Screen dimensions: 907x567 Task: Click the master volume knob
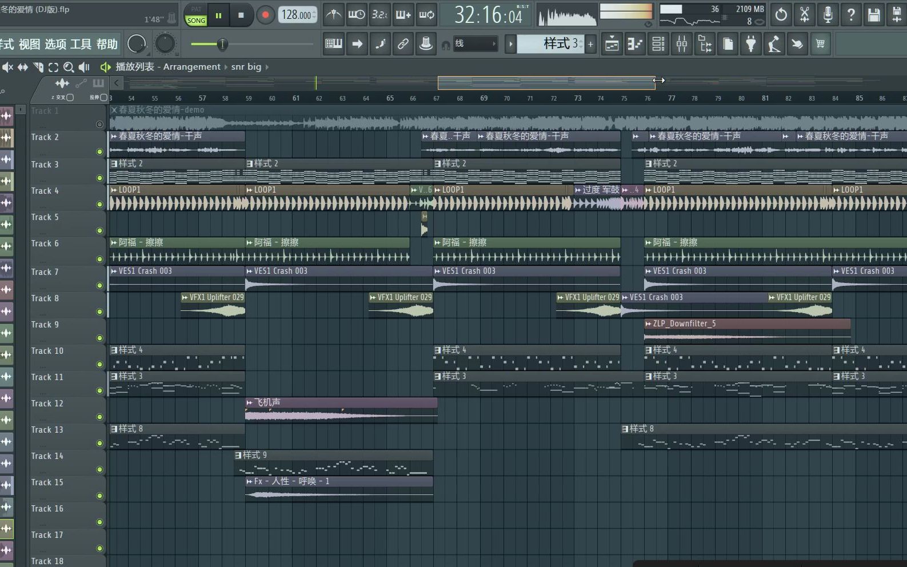pos(137,43)
